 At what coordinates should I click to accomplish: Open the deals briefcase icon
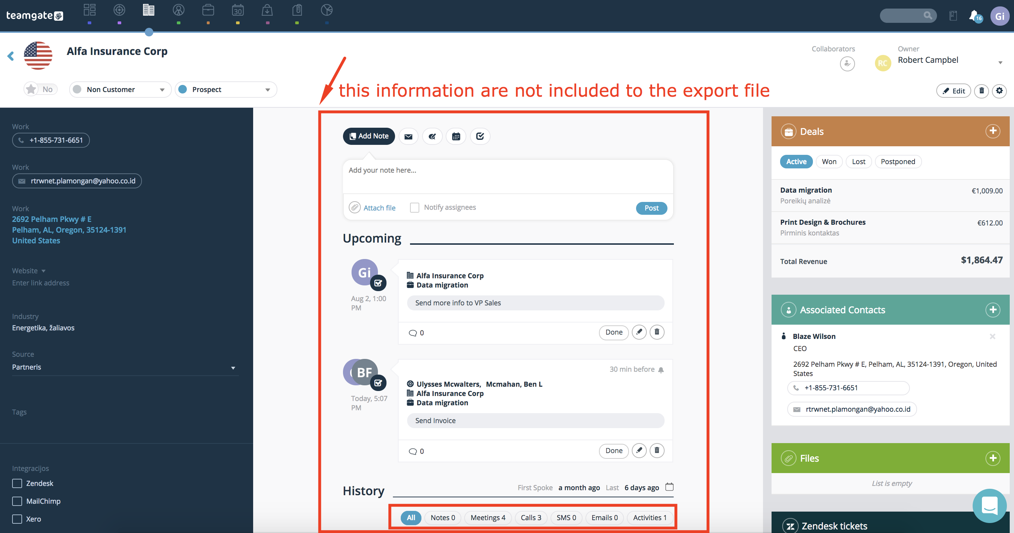click(208, 10)
